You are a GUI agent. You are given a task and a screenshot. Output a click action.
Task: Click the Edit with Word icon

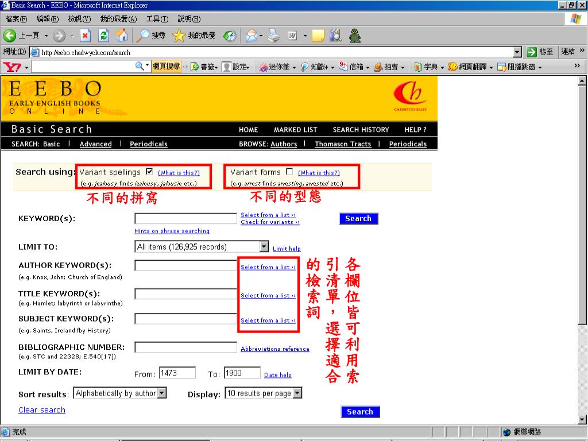[x=292, y=36]
